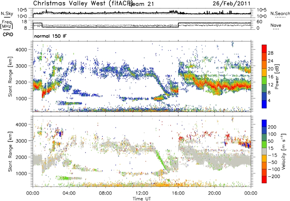
Task: Click the 'Christmas Valley West (fitACF)' title
Action: tap(83, 4)
